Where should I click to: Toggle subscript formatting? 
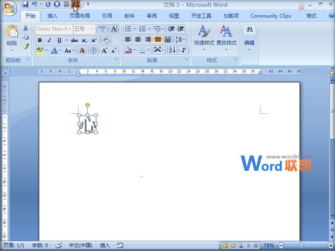(84, 40)
